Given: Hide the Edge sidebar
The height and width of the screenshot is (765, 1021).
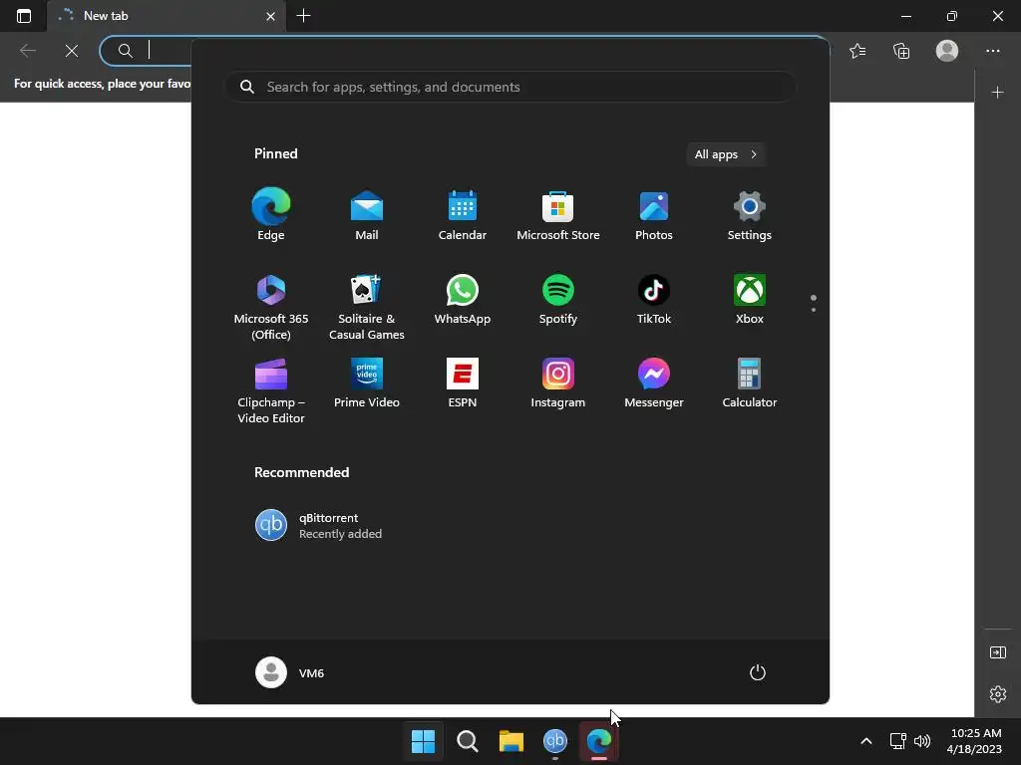Looking at the screenshot, I should pos(997,652).
